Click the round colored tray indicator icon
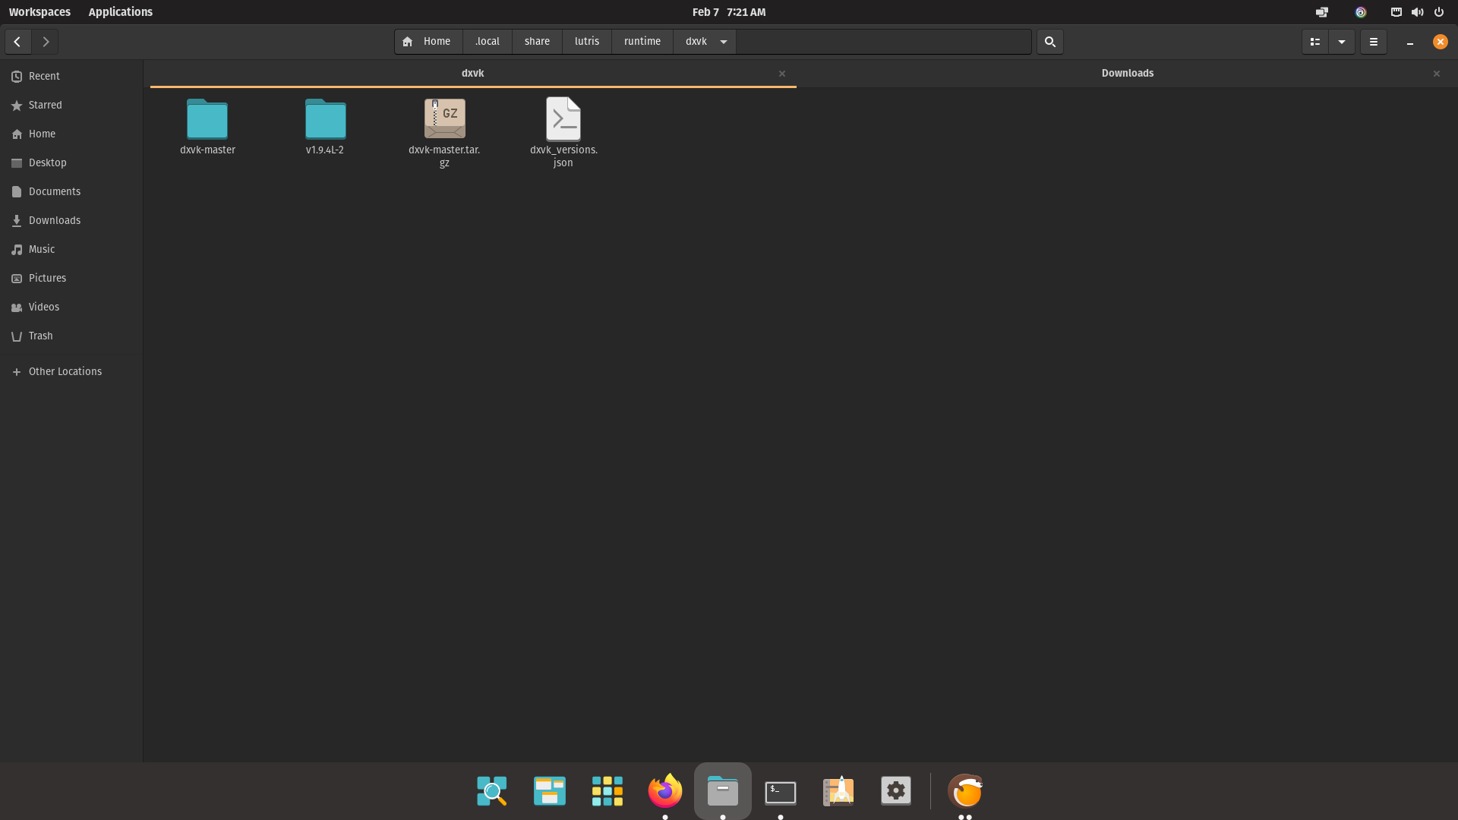 pyautogui.click(x=1361, y=12)
